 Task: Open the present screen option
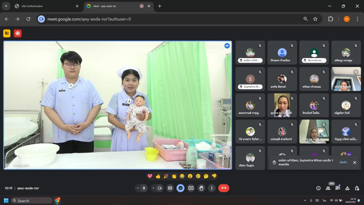[x=191, y=188]
